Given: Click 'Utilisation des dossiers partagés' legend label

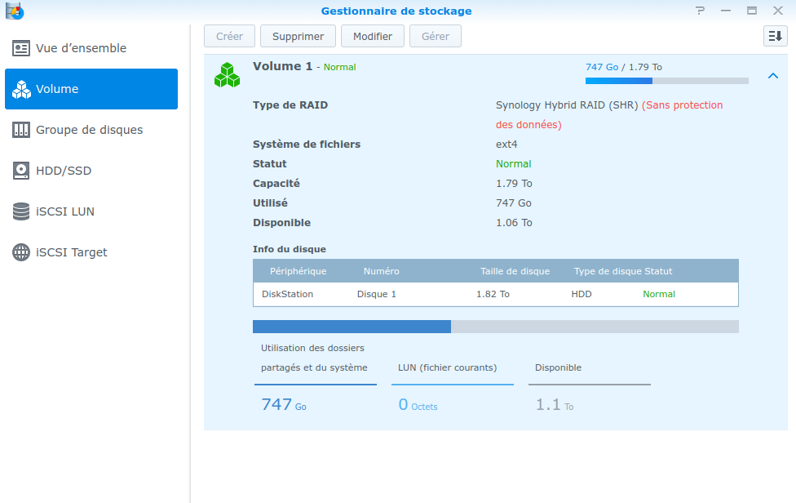Looking at the screenshot, I should click(314, 358).
